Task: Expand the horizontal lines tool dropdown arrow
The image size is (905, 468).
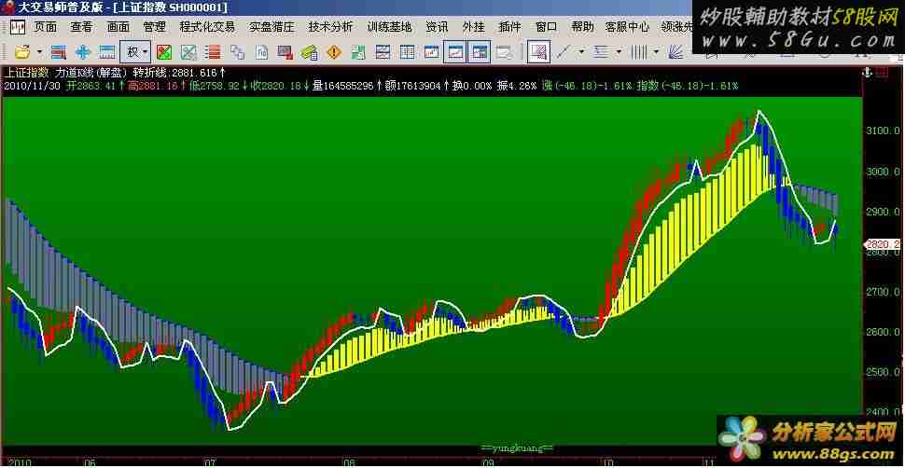Action: pyautogui.click(x=619, y=52)
